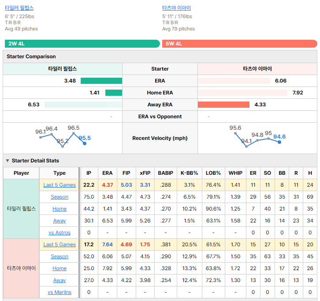Click the red 5W 4L record bar
This screenshot has width=320, height=301.
click(240, 44)
